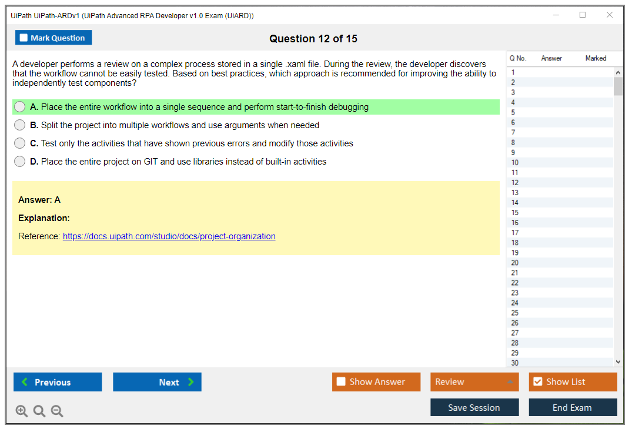Viewport: 632px width, 432px height.
Task: Go to the Previous question
Action: click(x=58, y=382)
